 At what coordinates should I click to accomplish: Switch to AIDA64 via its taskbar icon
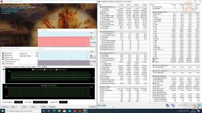[x=75, y=111]
